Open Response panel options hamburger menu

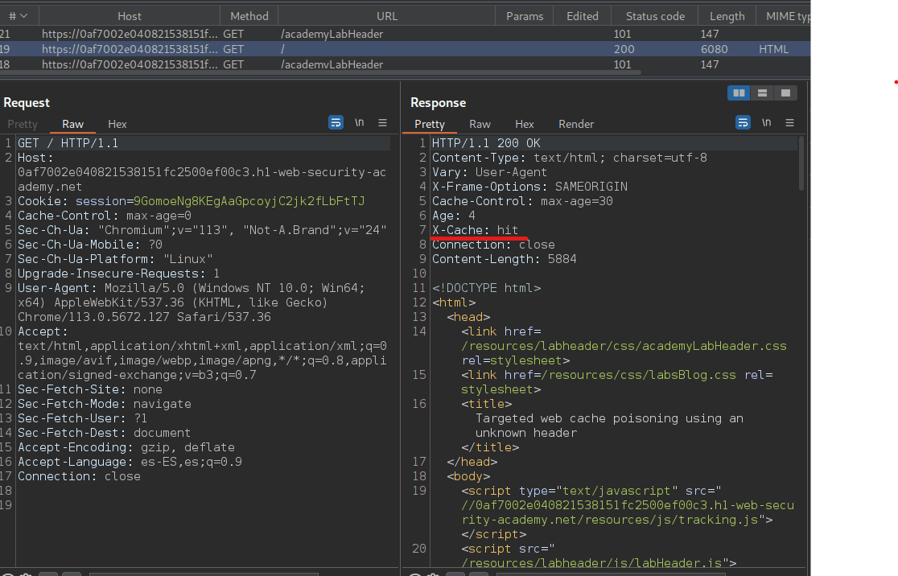click(789, 123)
